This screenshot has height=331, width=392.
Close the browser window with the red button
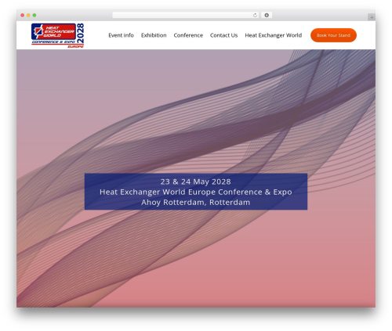tap(23, 16)
